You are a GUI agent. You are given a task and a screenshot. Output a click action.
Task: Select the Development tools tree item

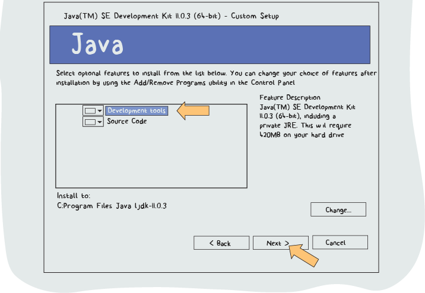(x=136, y=110)
